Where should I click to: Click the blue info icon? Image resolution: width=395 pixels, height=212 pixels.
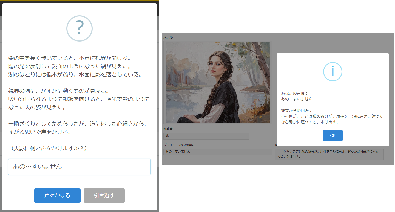(333, 71)
